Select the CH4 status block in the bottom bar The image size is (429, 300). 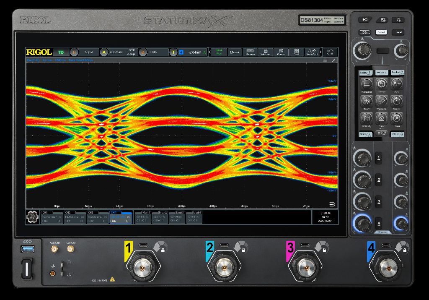121,217
